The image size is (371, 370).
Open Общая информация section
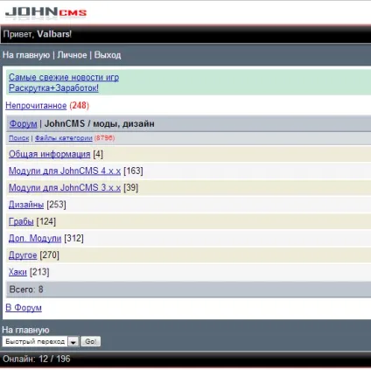[x=50, y=154]
